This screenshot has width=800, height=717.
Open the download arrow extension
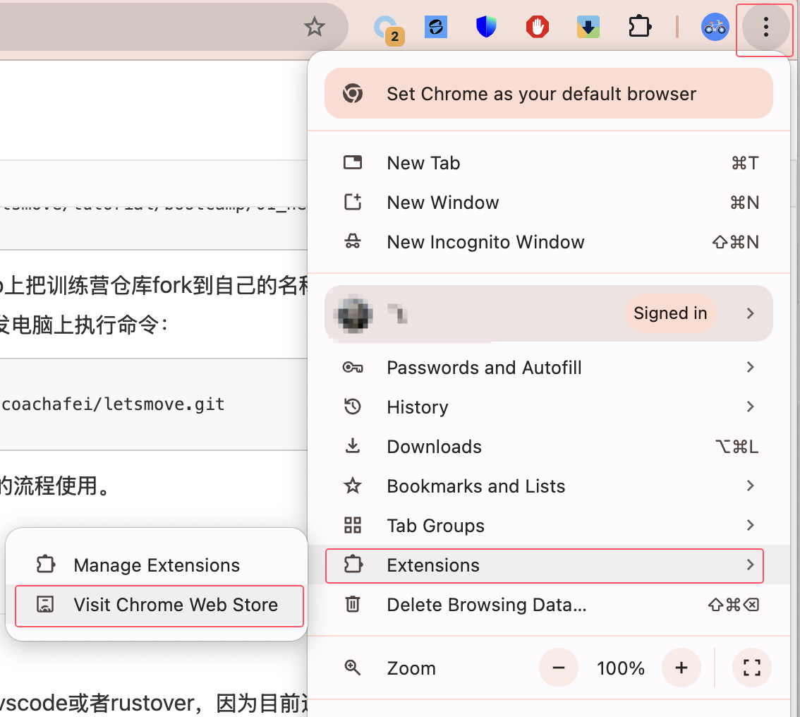(x=588, y=27)
